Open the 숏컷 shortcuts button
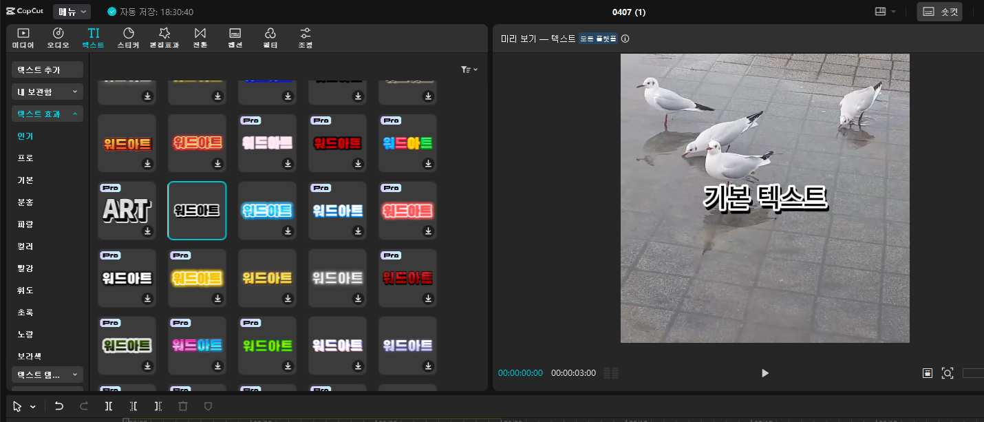The height and width of the screenshot is (422, 984). 939,12
